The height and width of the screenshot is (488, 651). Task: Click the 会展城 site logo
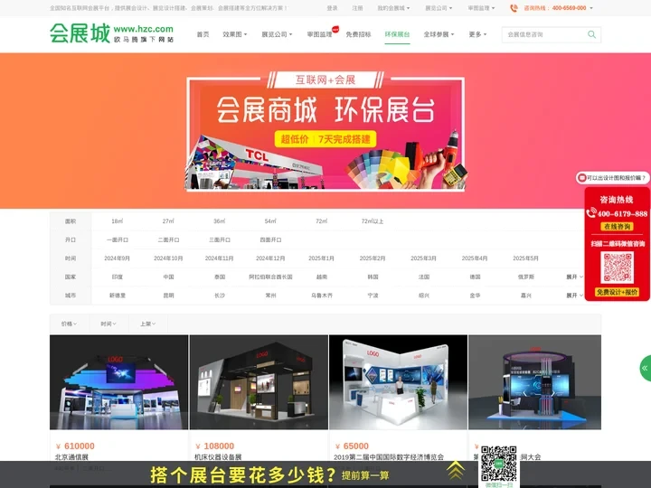pyautogui.click(x=112, y=33)
